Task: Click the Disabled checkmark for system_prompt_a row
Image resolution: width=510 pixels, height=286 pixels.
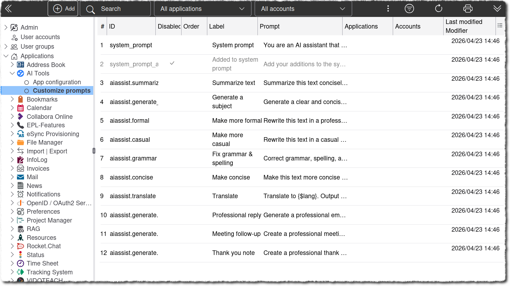Action: coord(172,63)
